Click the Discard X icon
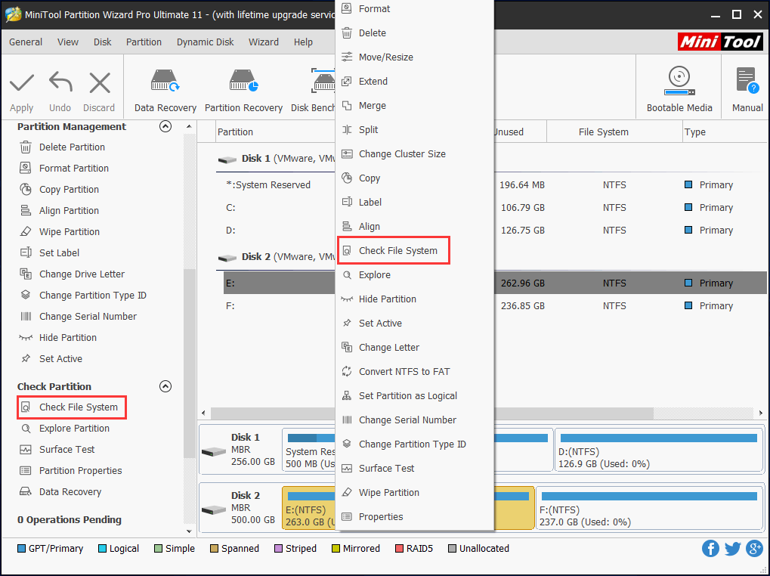Viewport: 770px width, 576px height. [x=100, y=82]
